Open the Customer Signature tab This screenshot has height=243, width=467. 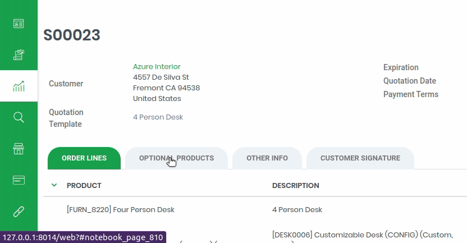point(360,158)
